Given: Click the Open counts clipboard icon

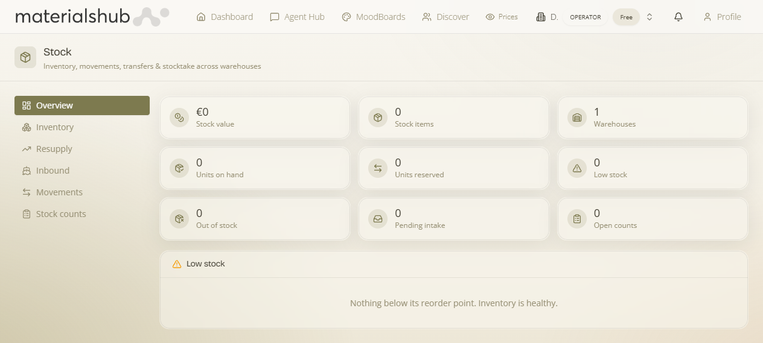Looking at the screenshot, I should click(577, 219).
